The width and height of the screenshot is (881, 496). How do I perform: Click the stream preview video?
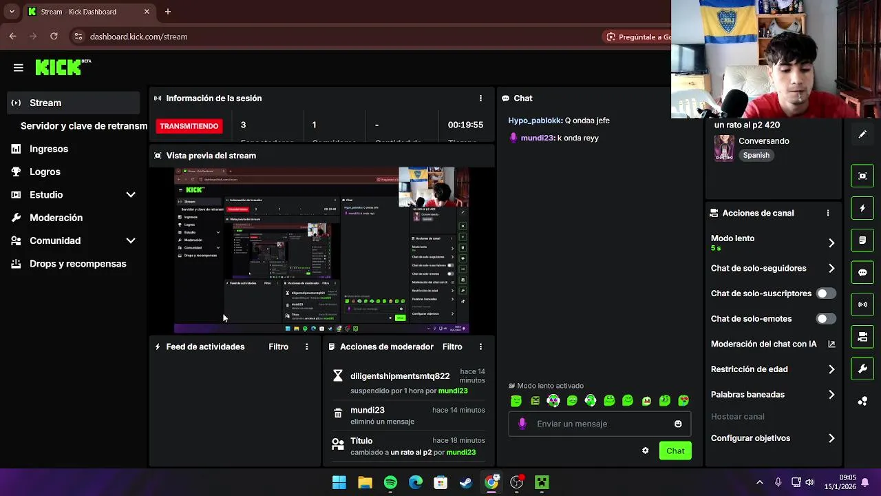(321, 250)
